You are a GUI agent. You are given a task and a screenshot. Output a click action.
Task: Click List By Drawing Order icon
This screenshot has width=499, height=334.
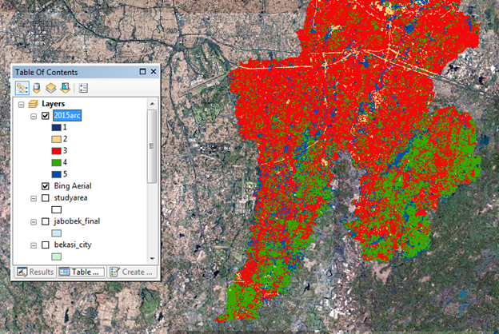click(22, 88)
